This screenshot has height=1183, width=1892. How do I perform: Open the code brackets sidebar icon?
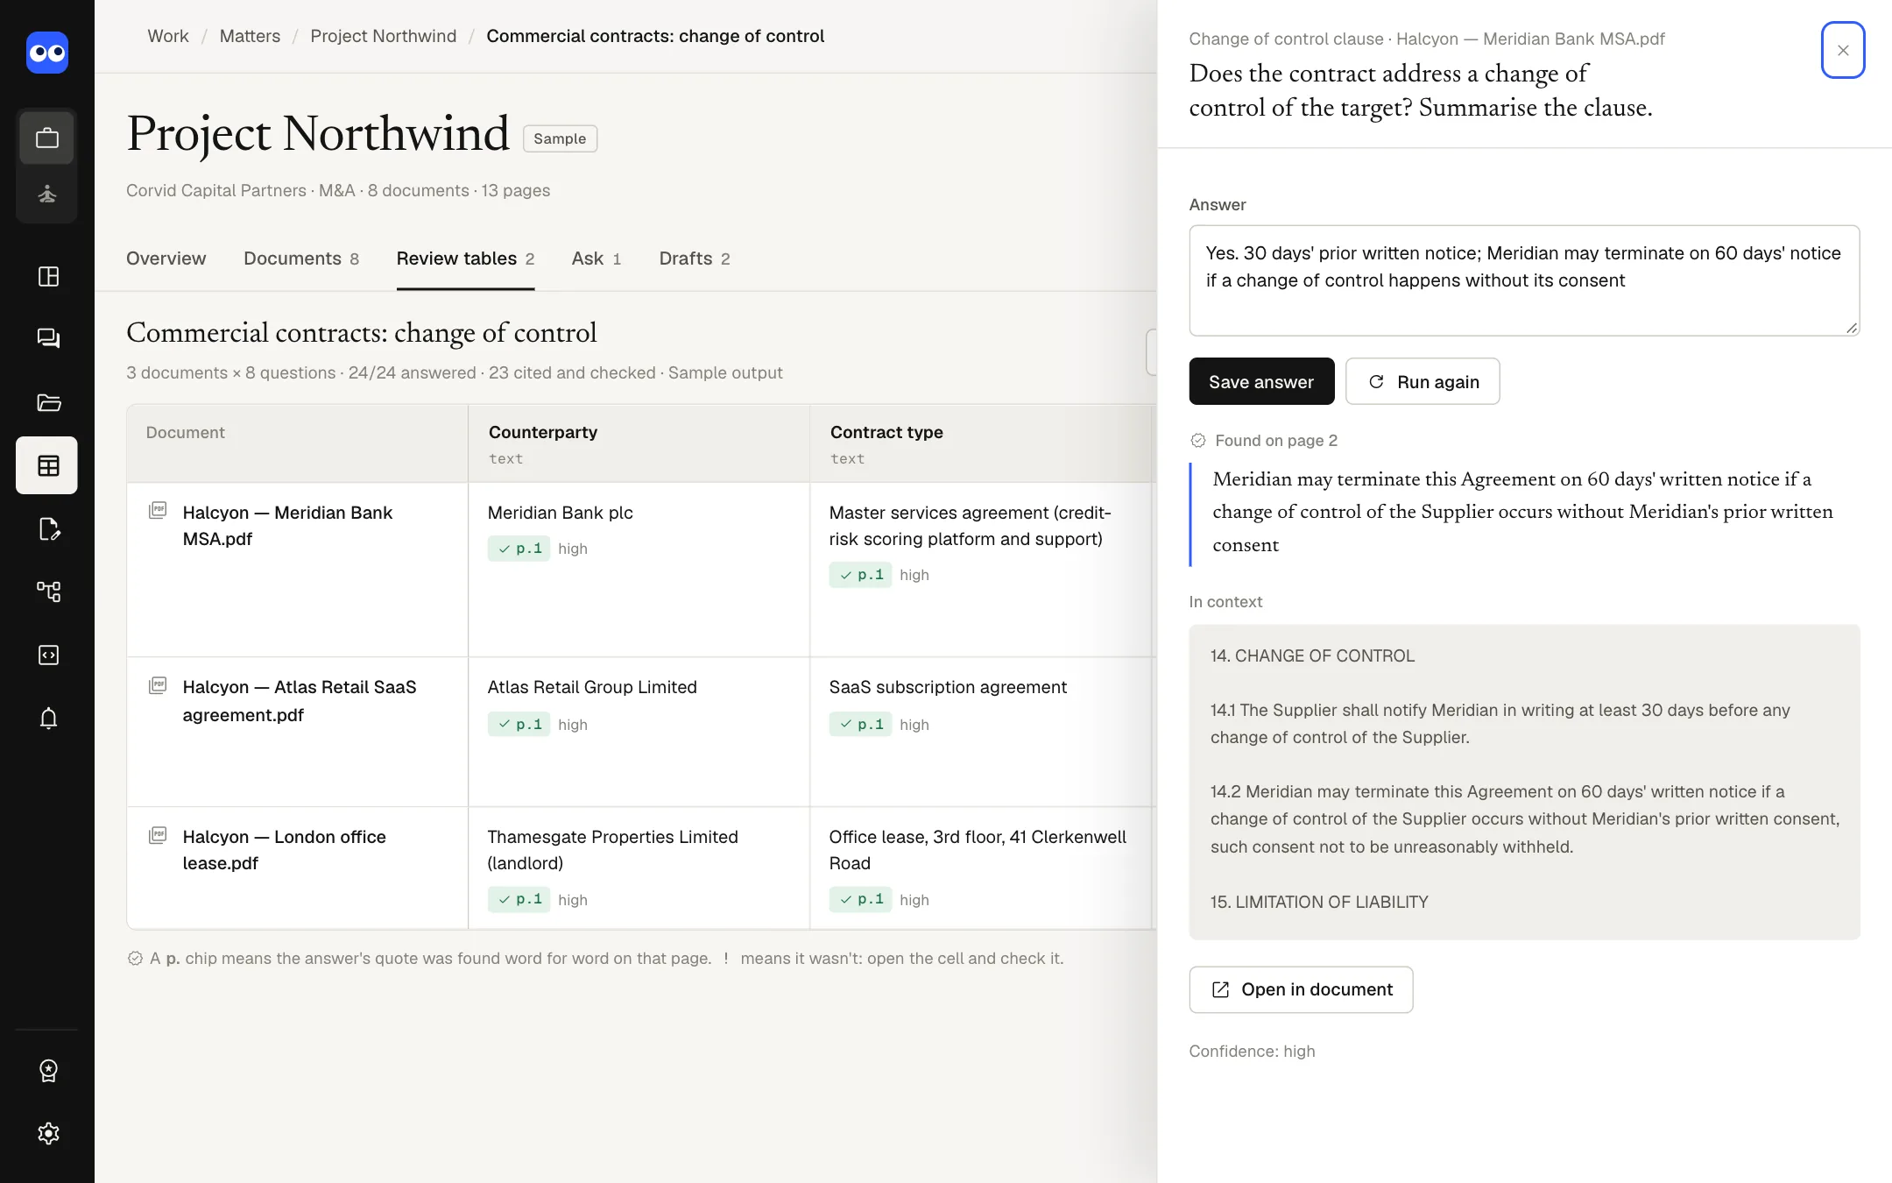pos(48,655)
